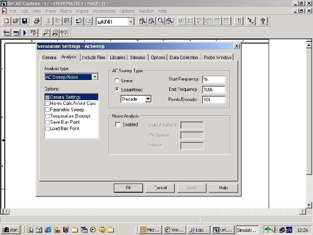Image resolution: width=313 pixels, height=235 pixels.
Task: Redo the action with the Redo icon
Action: [88, 21]
